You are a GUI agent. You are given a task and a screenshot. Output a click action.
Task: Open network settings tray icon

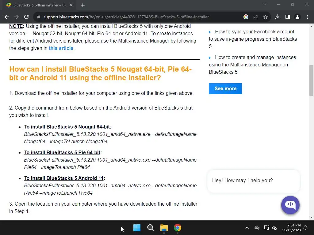(266, 228)
